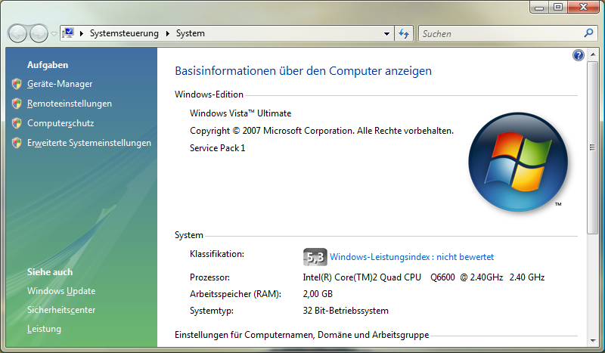This screenshot has height=353, width=605.
Task: Minimize the System window
Action: [x=539, y=7]
